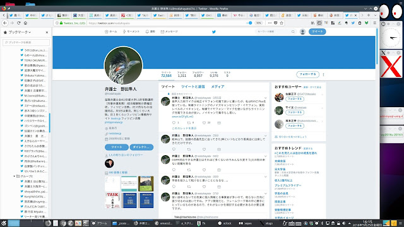This screenshot has height=227, width=404.
Task: Select the ツイートと返信 tab
Action: [193, 87]
